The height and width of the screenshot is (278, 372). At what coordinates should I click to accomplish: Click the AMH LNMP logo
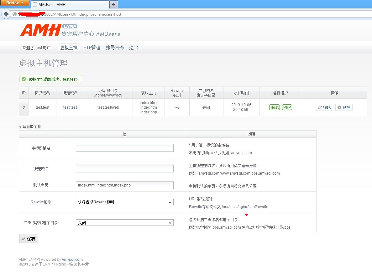click(x=48, y=30)
